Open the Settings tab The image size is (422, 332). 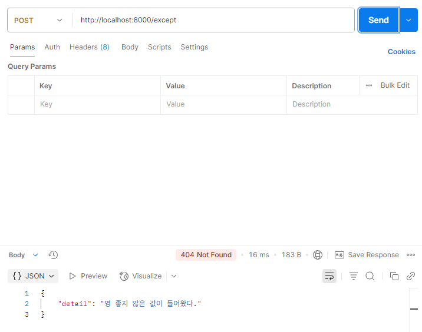[194, 47]
